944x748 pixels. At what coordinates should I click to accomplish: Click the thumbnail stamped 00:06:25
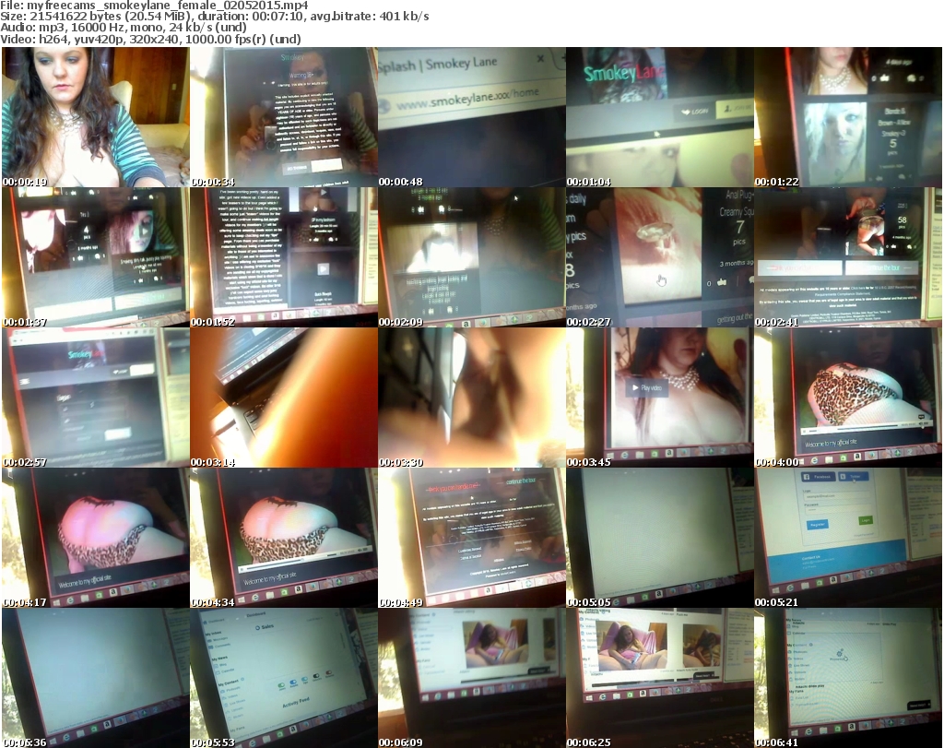pos(659,678)
